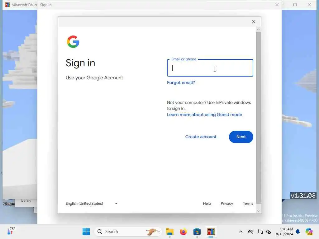Show hidden system tray icons chevron
Image resolution: width=319 pixels, height=239 pixels.
pyautogui.click(x=241, y=232)
